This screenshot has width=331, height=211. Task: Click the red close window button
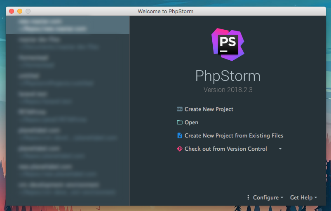(12, 11)
